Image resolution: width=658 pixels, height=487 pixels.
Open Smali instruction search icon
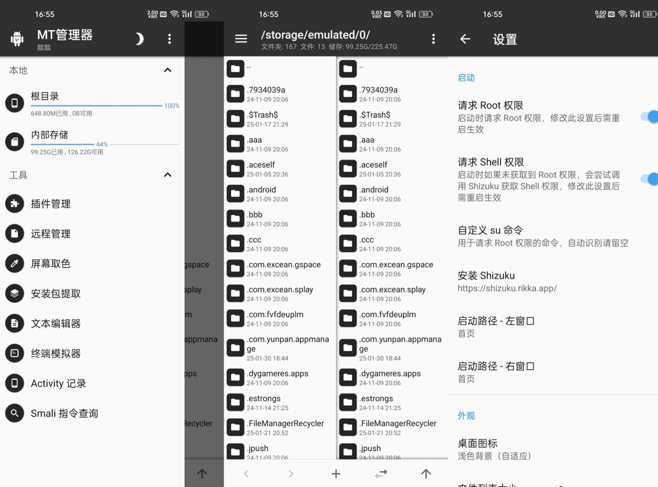14,413
